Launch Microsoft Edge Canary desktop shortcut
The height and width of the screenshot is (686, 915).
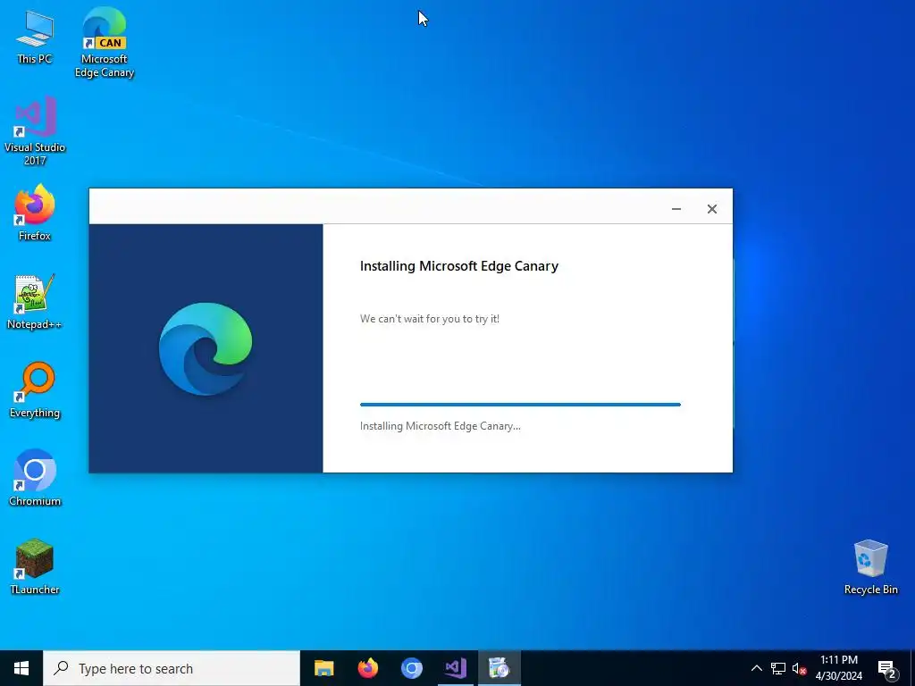click(105, 42)
